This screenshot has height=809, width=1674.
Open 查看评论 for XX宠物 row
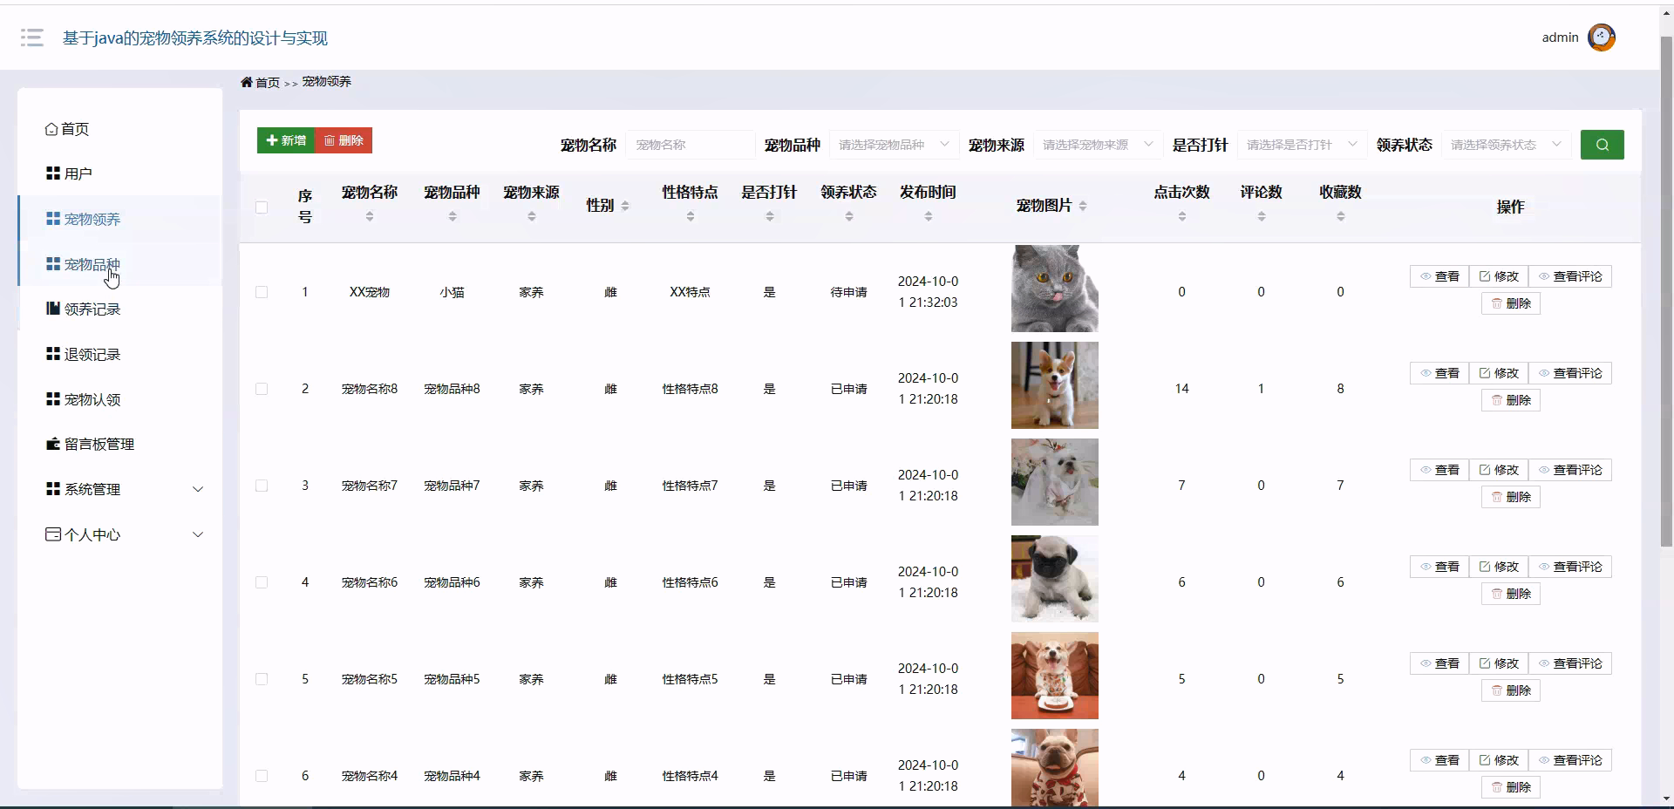point(1570,276)
